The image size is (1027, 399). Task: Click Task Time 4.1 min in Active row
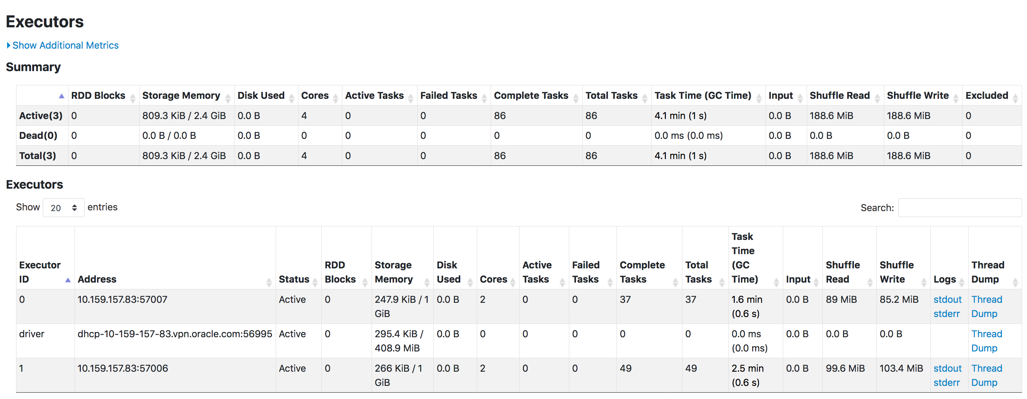[x=681, y=116]
